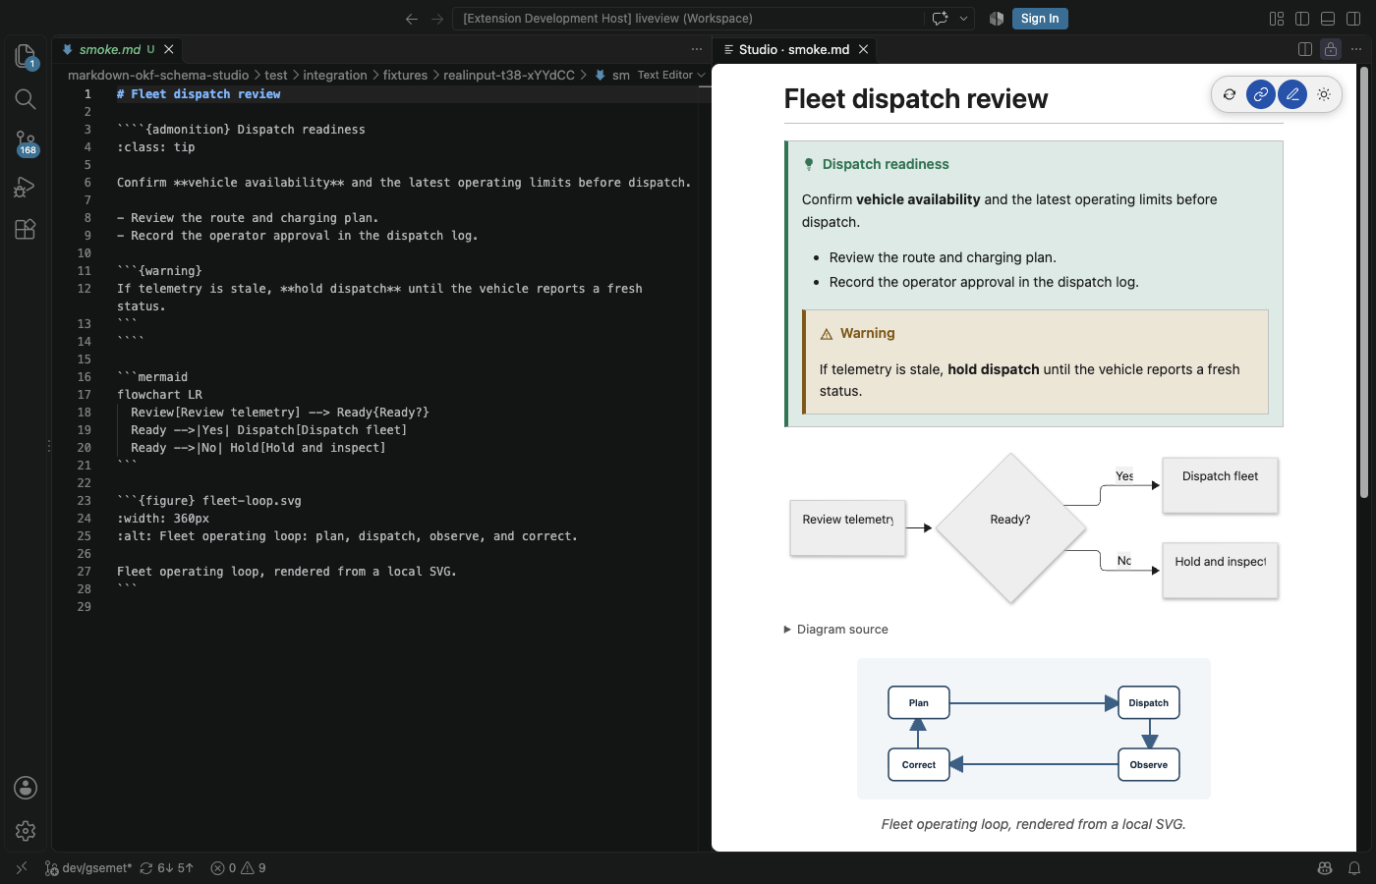
Task: Open more actions for the smoke.md editor group
Action: point(697,49)
